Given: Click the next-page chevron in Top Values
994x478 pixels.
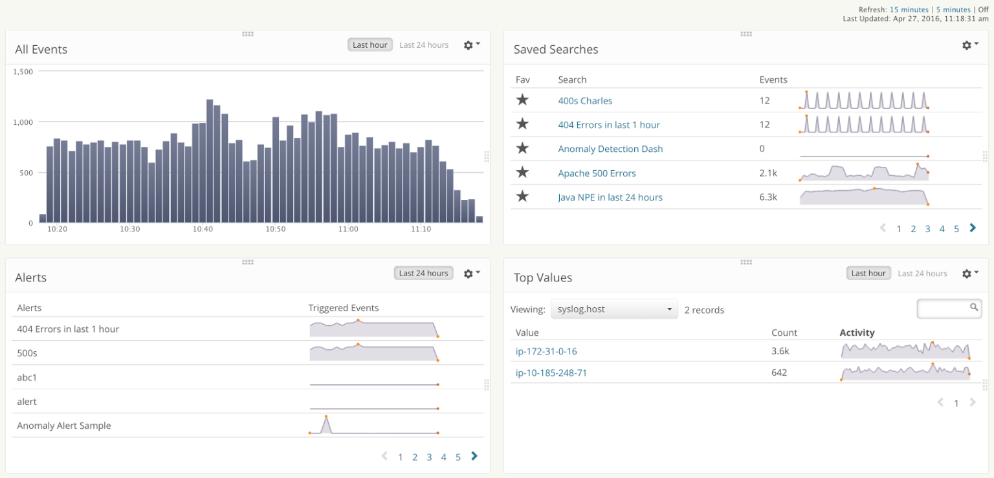Looking at the screenshot, I should [972, 402].
